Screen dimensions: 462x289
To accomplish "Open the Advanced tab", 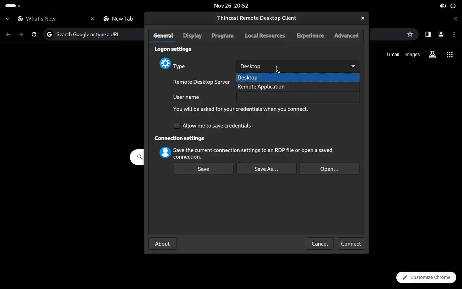I will point(346,35).
